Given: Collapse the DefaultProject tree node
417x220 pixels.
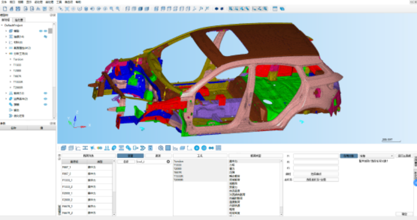Looking at the screenshot, I should pos(2,25).
